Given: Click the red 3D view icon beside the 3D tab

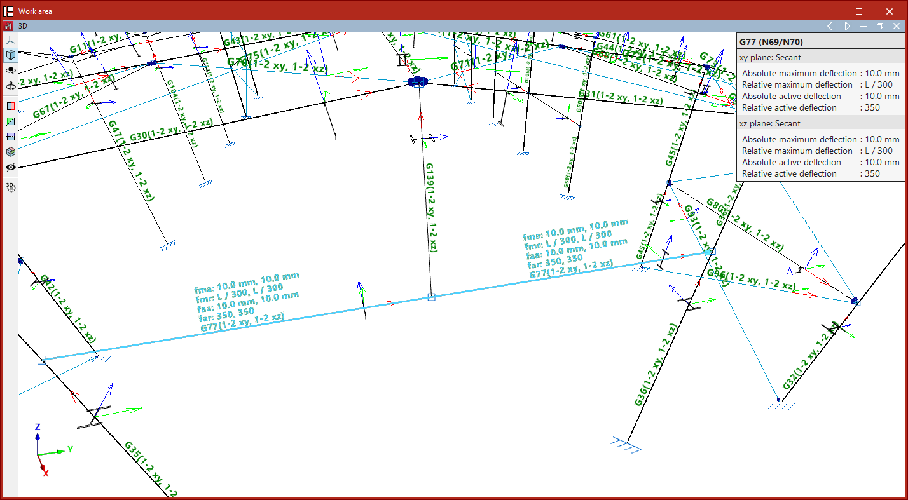Looking at the screenshot, I should tap(9, 26).
